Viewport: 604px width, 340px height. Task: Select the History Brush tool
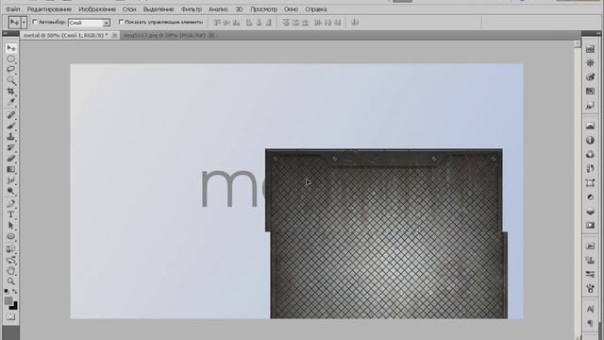(x=10, y=147)
